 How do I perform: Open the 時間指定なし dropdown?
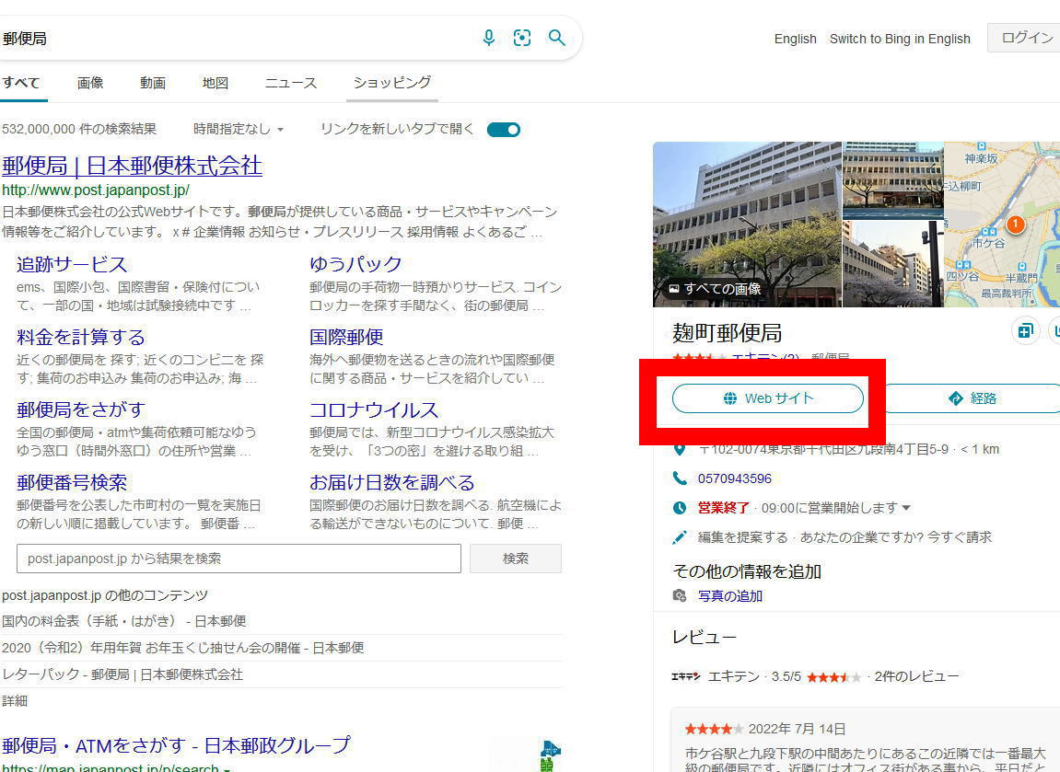click(x=238, y=129)
